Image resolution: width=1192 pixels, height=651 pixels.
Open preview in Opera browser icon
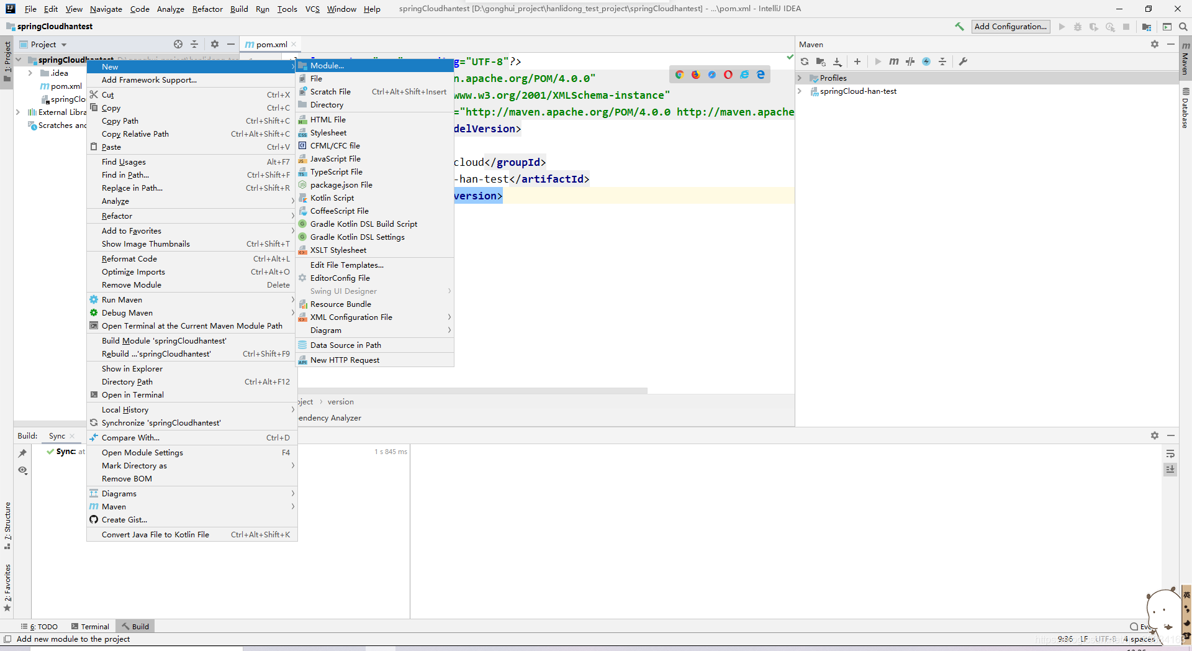pyautogui.click(x=728, y=75)
